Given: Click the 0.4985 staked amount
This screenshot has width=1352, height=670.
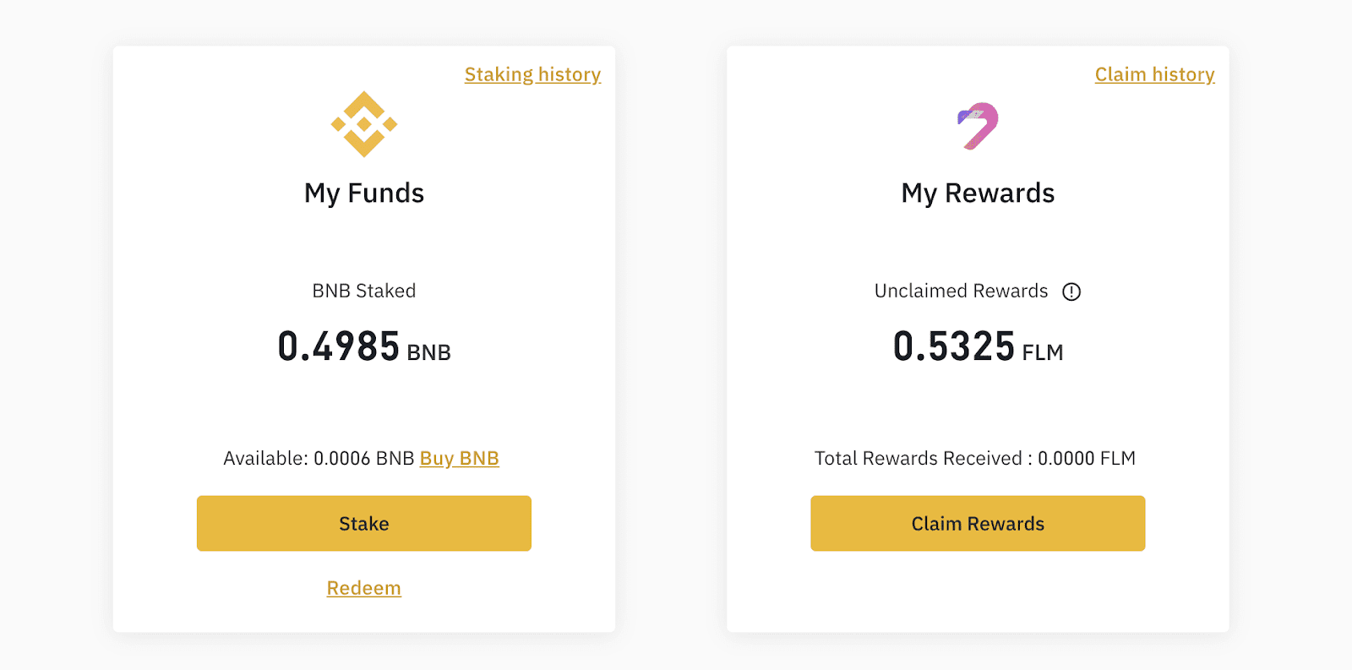Looking at the screenshot, I should (338, 346).
